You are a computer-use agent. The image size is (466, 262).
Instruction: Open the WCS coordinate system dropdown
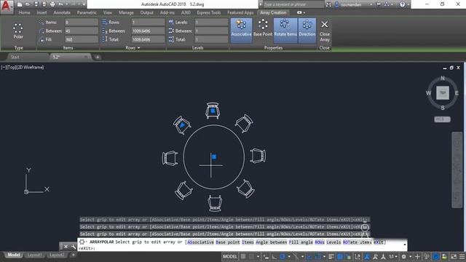(442, 119)
